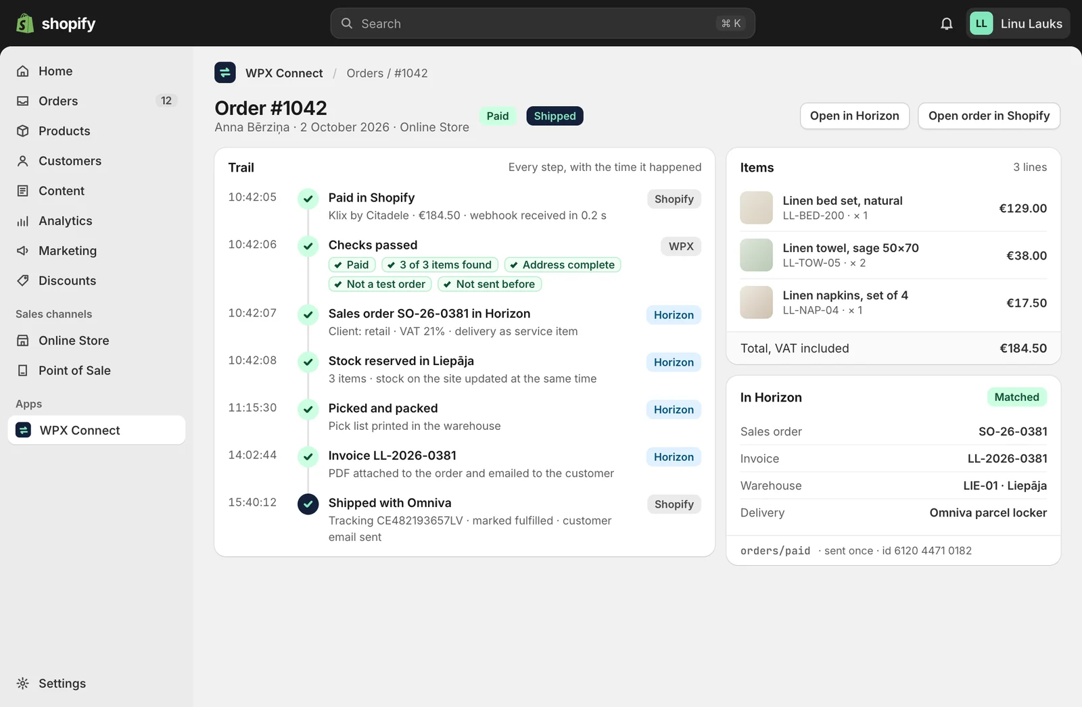The width and height of the screenshot is (1082, 707).
Task: Click the Discounts tag icon
Action: pos(23,281)
